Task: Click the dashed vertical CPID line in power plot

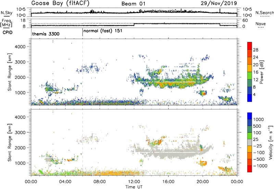Action: [x=83, y=72]
